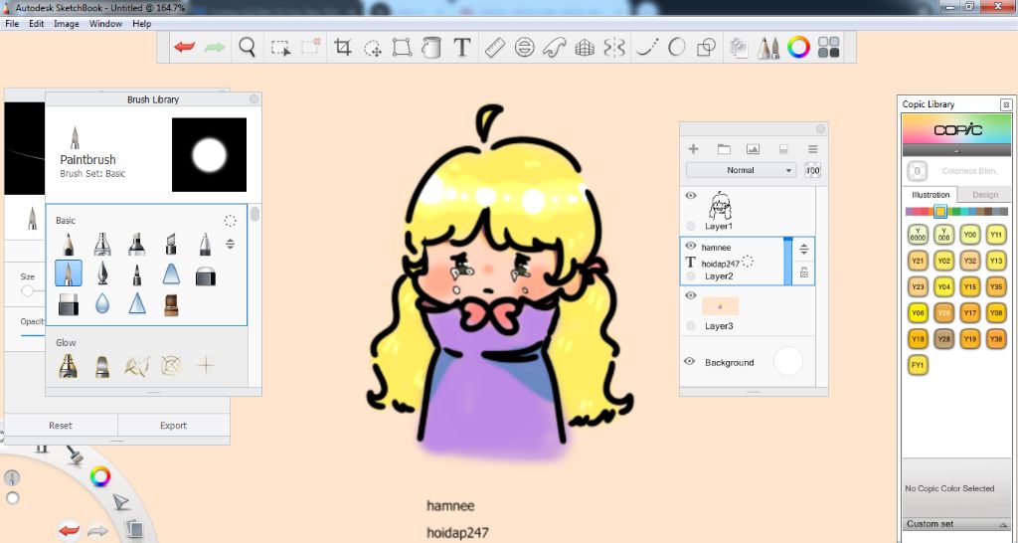Image resolution: width=1018 pixels, height=543 pixels.
Task: Select the Y06 Copic color swatch
Action: 918,312
